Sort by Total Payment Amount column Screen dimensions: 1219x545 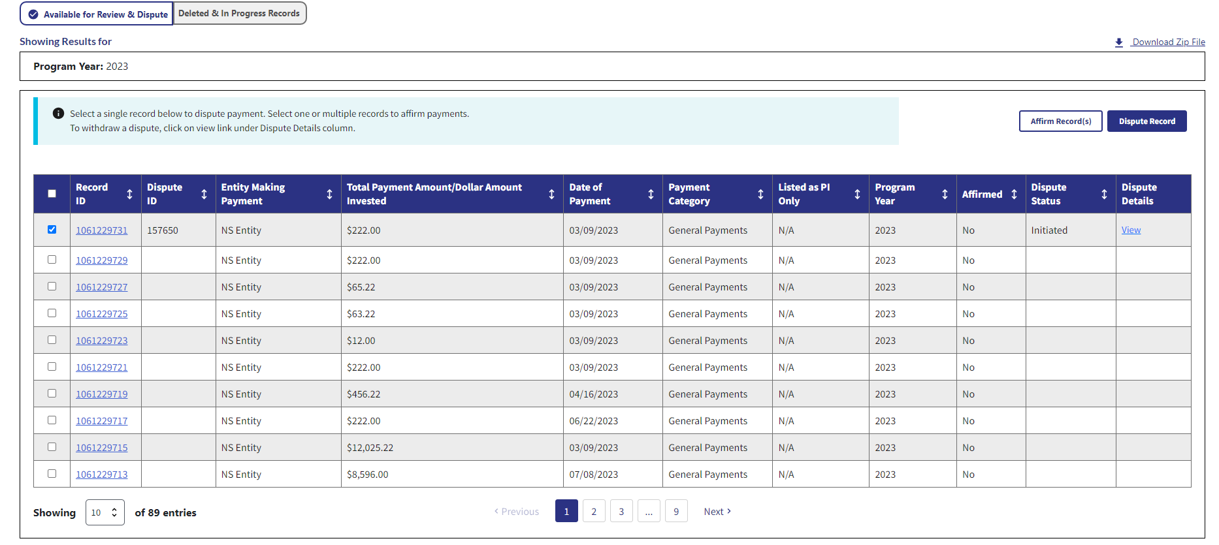[551, 195]
